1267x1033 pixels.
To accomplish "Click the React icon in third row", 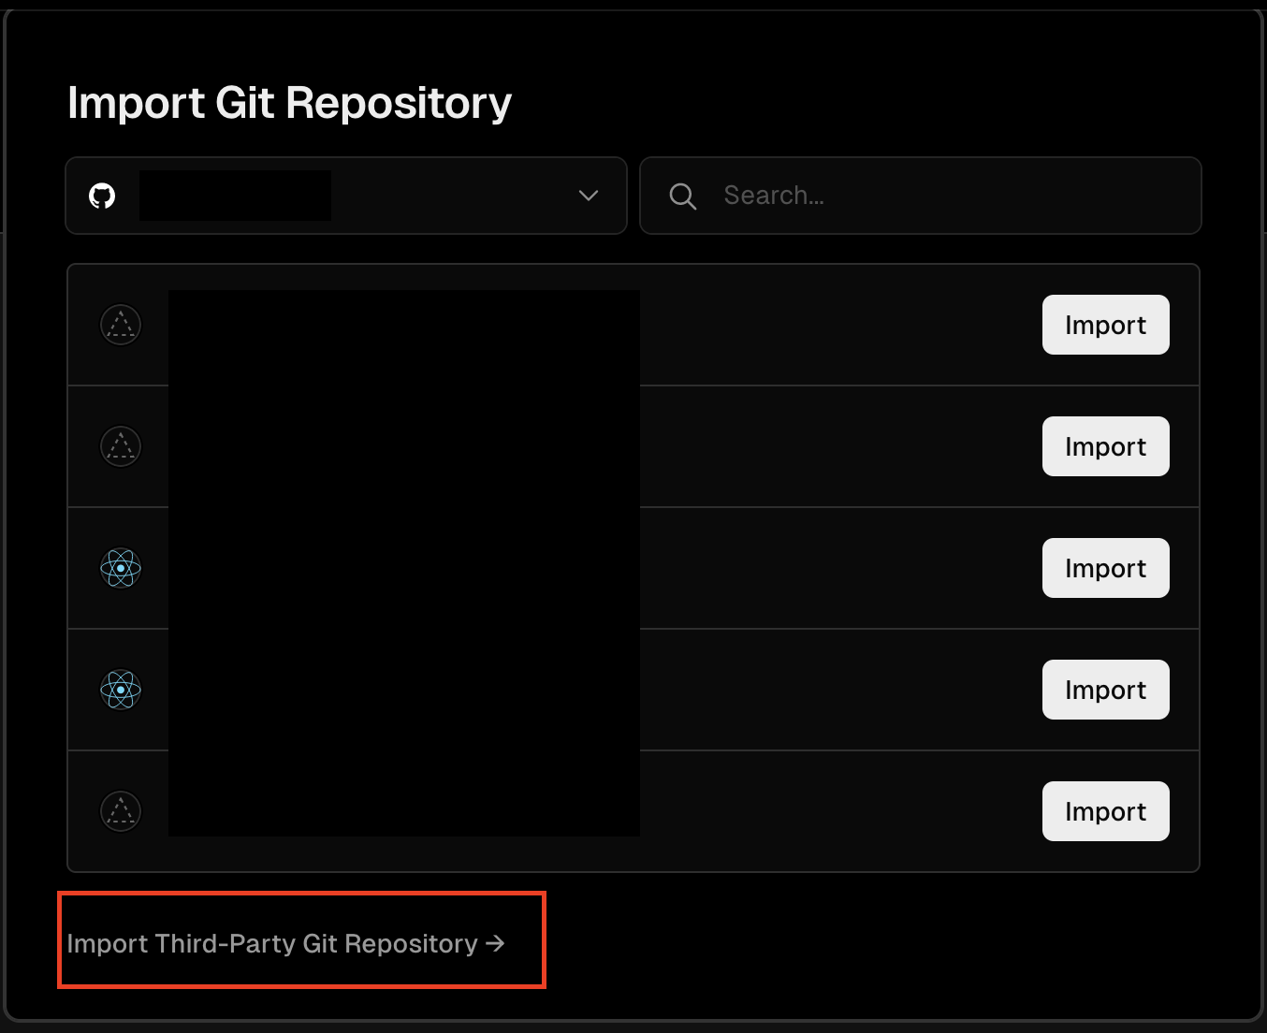I will pos(121,568).
